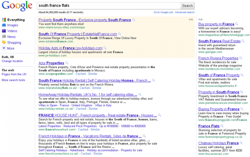Open Advanced search link

(185, 12)
